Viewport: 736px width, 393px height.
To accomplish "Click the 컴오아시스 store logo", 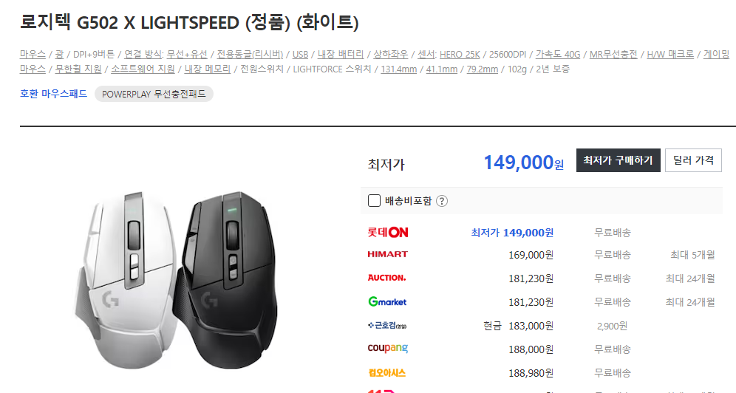I will tap(386, 373).
